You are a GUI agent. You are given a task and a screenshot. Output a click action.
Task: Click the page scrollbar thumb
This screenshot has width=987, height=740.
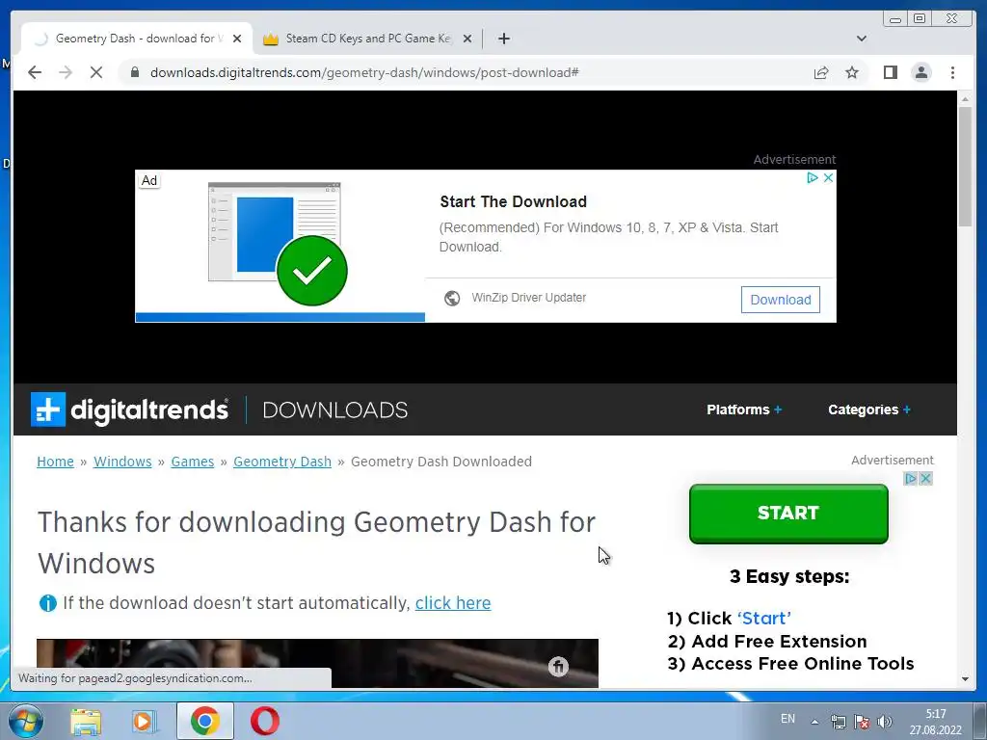965,167
